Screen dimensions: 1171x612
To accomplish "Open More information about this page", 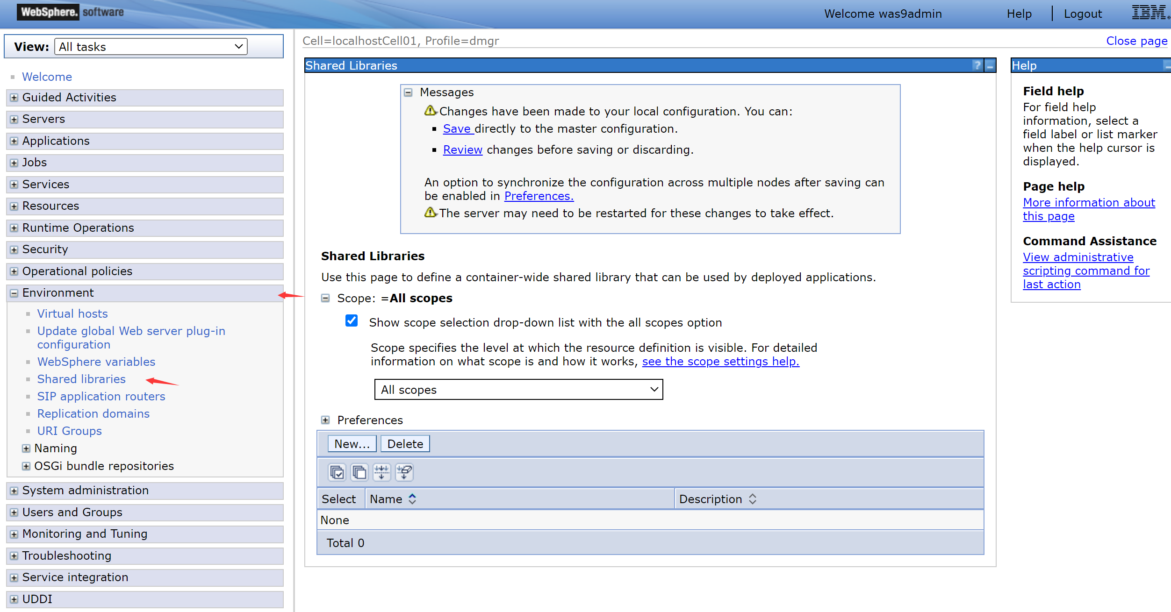I will [x=1089, y=209].
